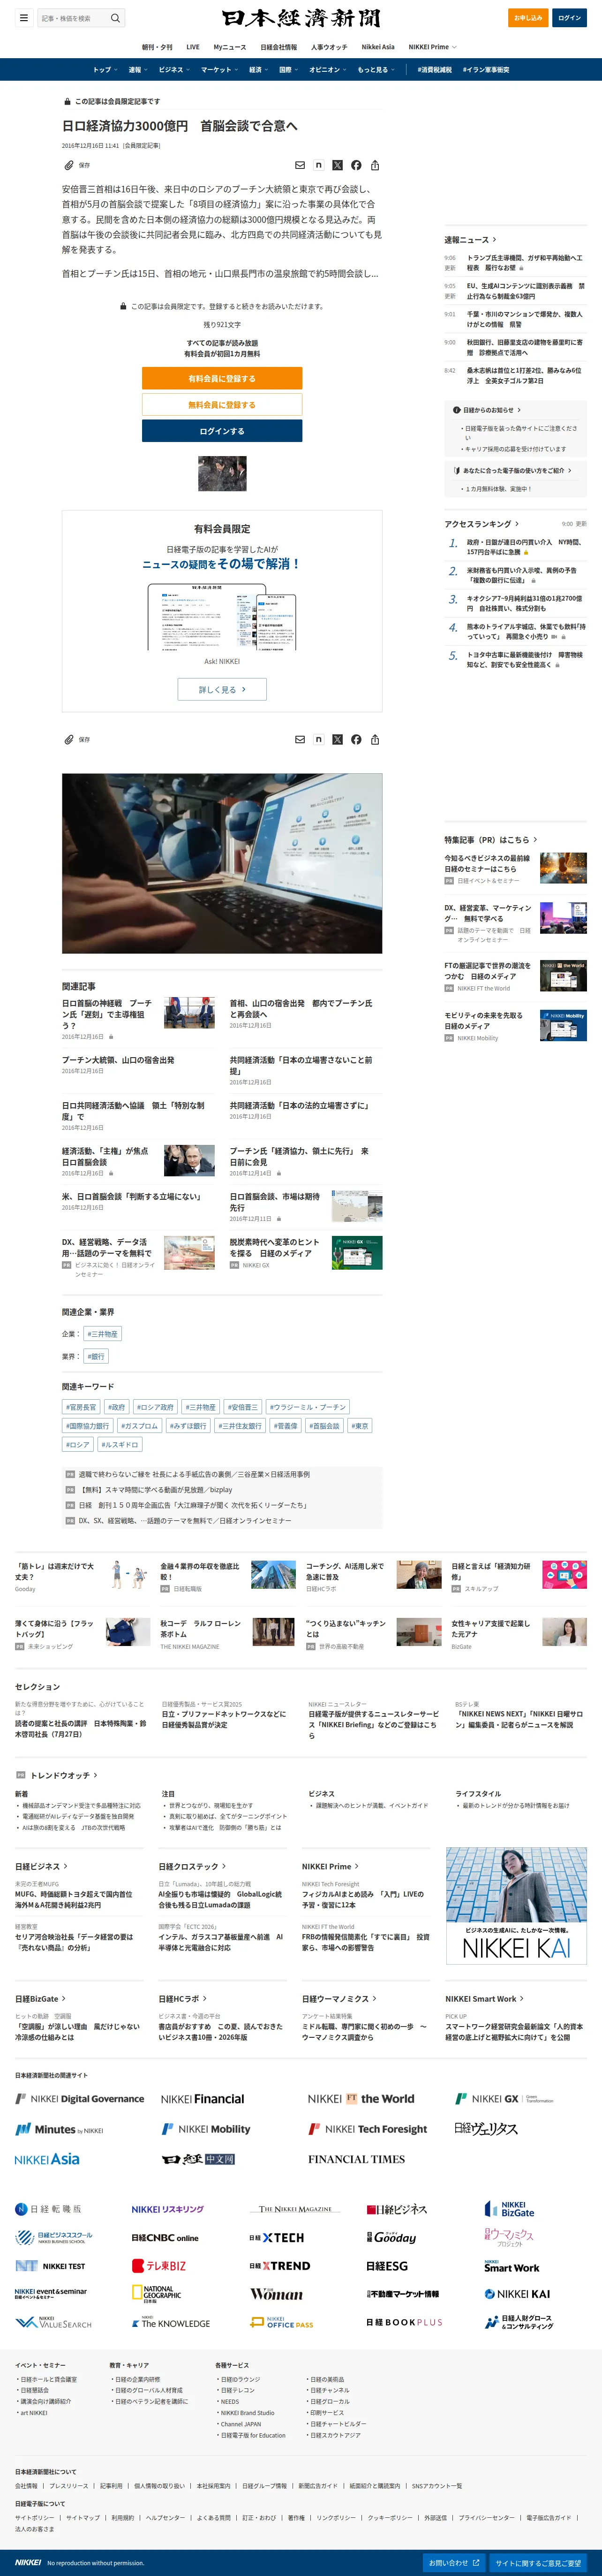Click the 無料会員に登録する button
Screen dimensions: 602x2576
click(222, 405)
